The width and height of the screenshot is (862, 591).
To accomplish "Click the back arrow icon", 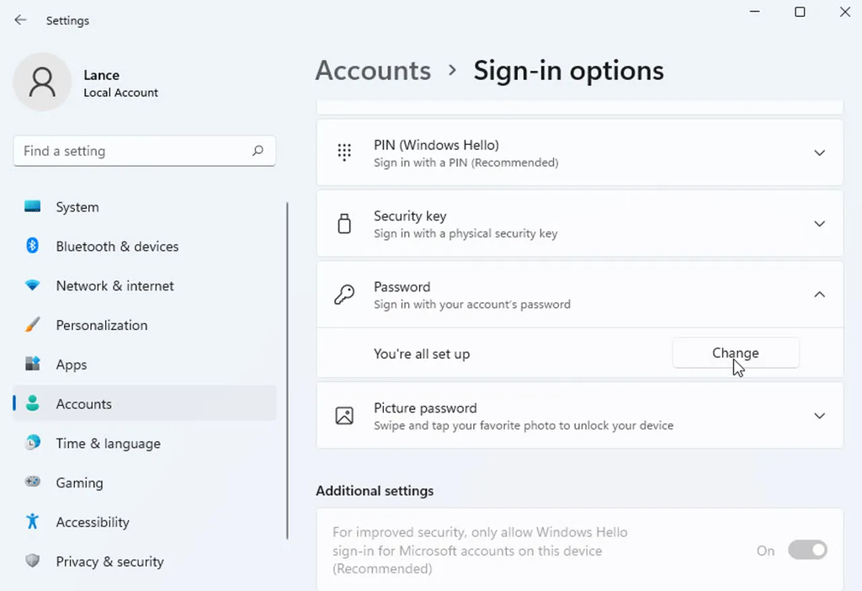I will 20,20.
